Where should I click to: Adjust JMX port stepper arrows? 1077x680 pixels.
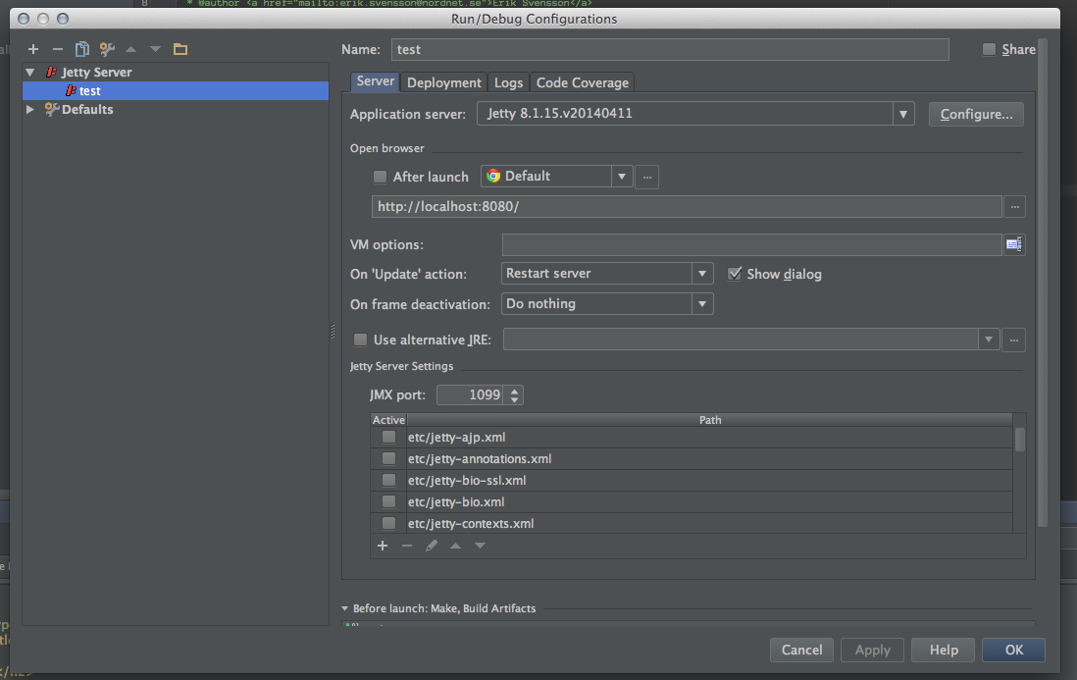[x=514, y=394]
